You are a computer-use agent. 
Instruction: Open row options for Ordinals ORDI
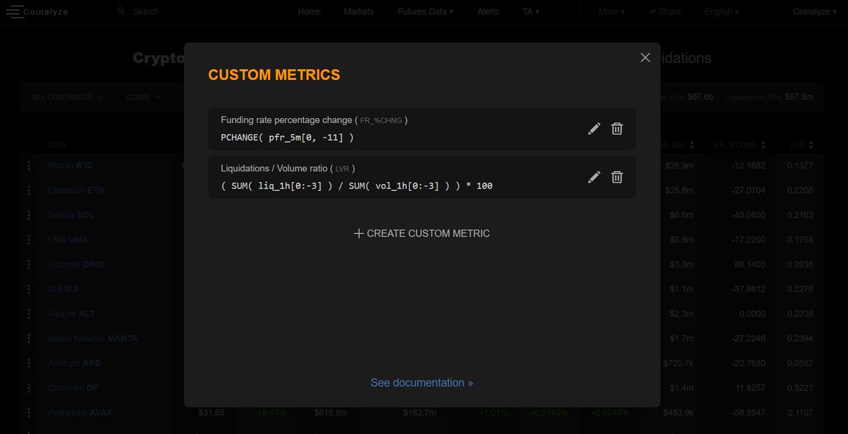click(29, 264)
